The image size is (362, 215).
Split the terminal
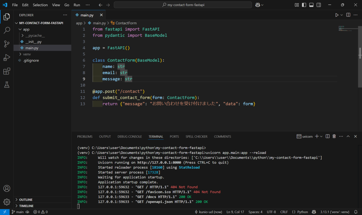(327, 136)
